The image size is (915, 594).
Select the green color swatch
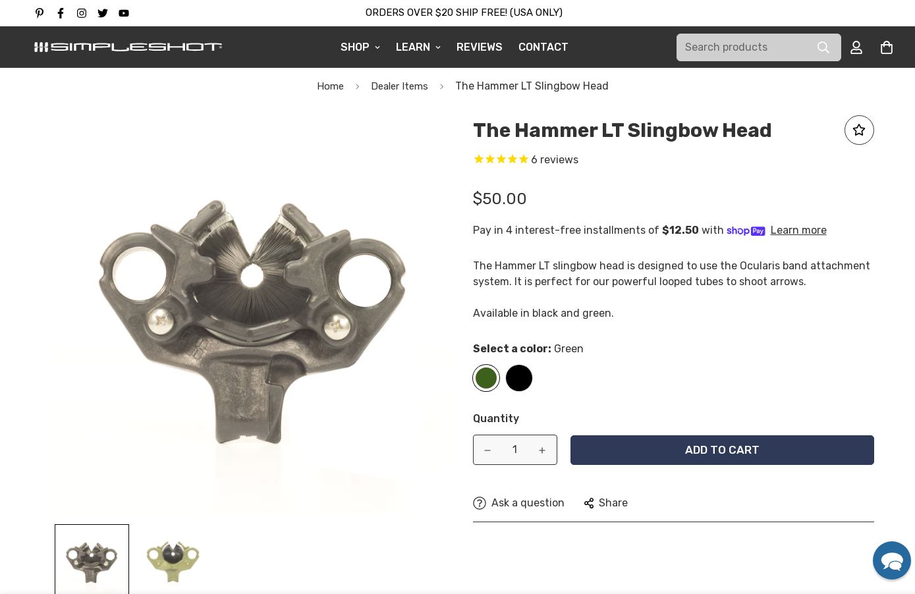486,378
